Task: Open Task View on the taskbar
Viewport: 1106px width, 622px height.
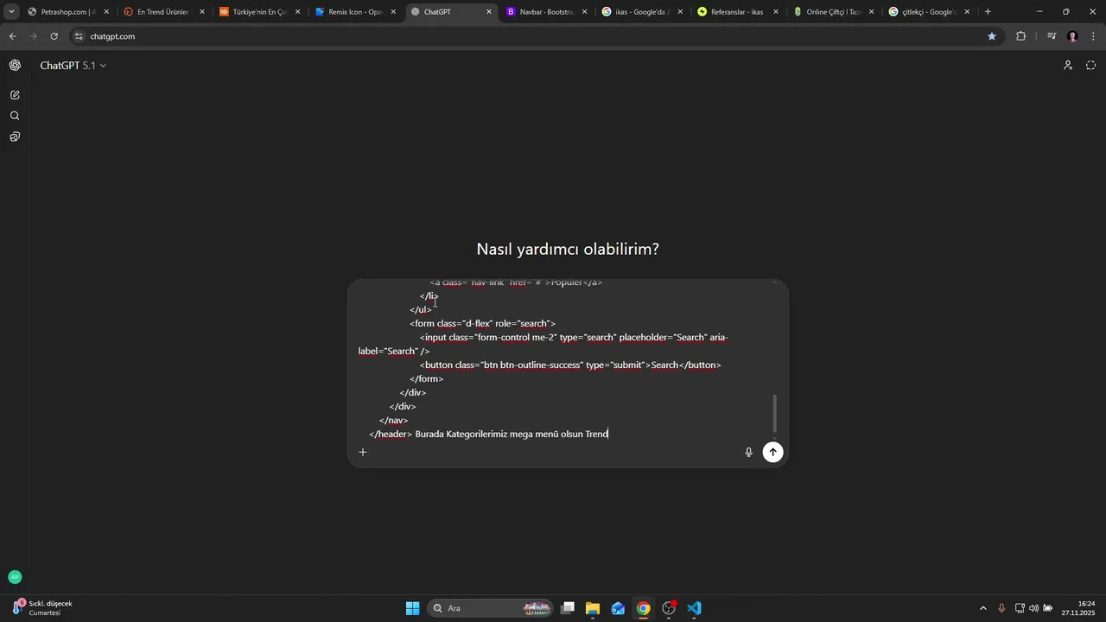Action: pos(568,608)
